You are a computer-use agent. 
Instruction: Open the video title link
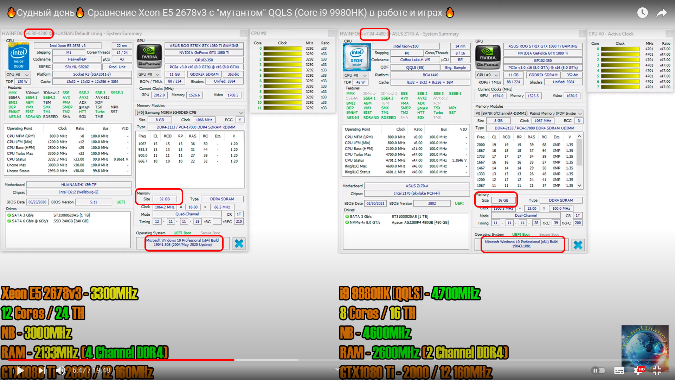[229, 13]
